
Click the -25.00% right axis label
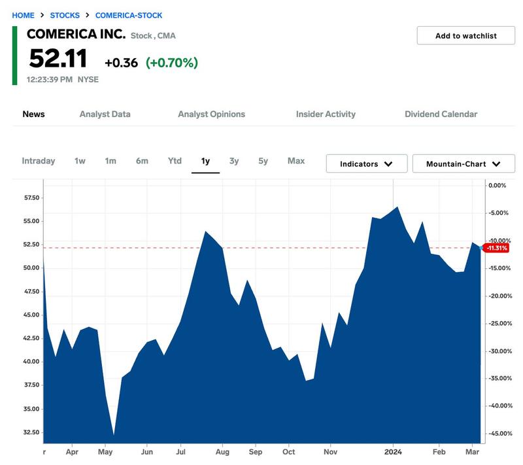500,324
